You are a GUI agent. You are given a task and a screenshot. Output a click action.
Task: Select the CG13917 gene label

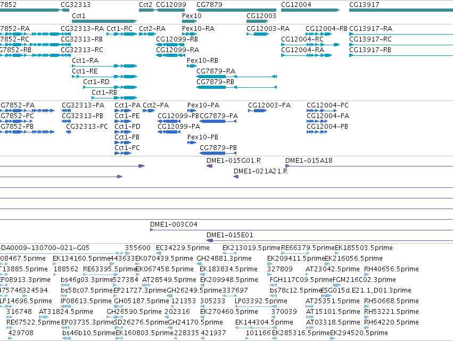tap(364, 5)
